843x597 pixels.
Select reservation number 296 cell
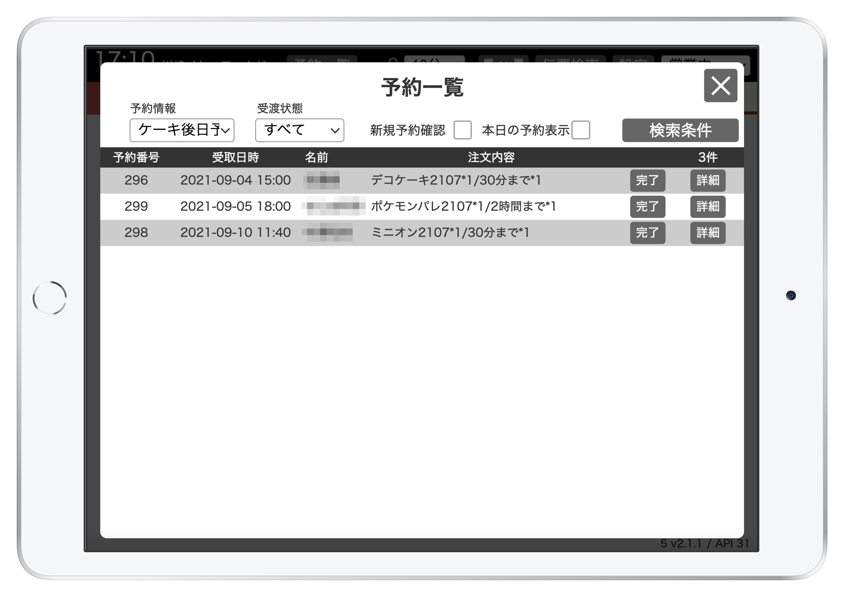point(136,180)
